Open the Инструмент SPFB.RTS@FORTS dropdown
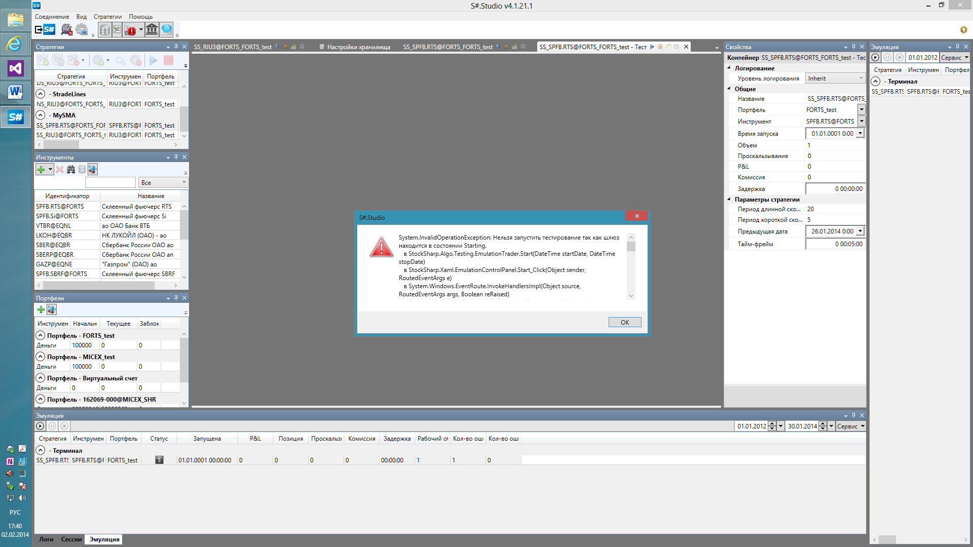The image size is (973, 547). (x=862, y=122)
